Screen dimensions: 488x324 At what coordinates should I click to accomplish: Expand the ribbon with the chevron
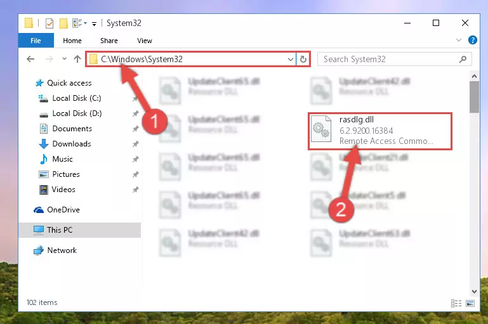(x=458, y=40)
